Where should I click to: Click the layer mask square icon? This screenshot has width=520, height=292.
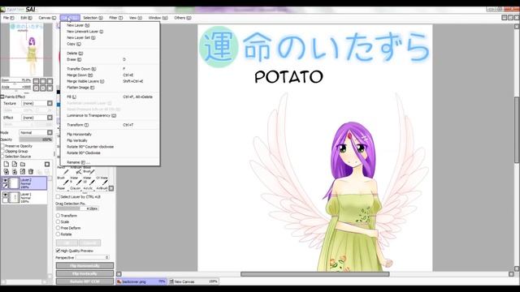coord(47,164)
